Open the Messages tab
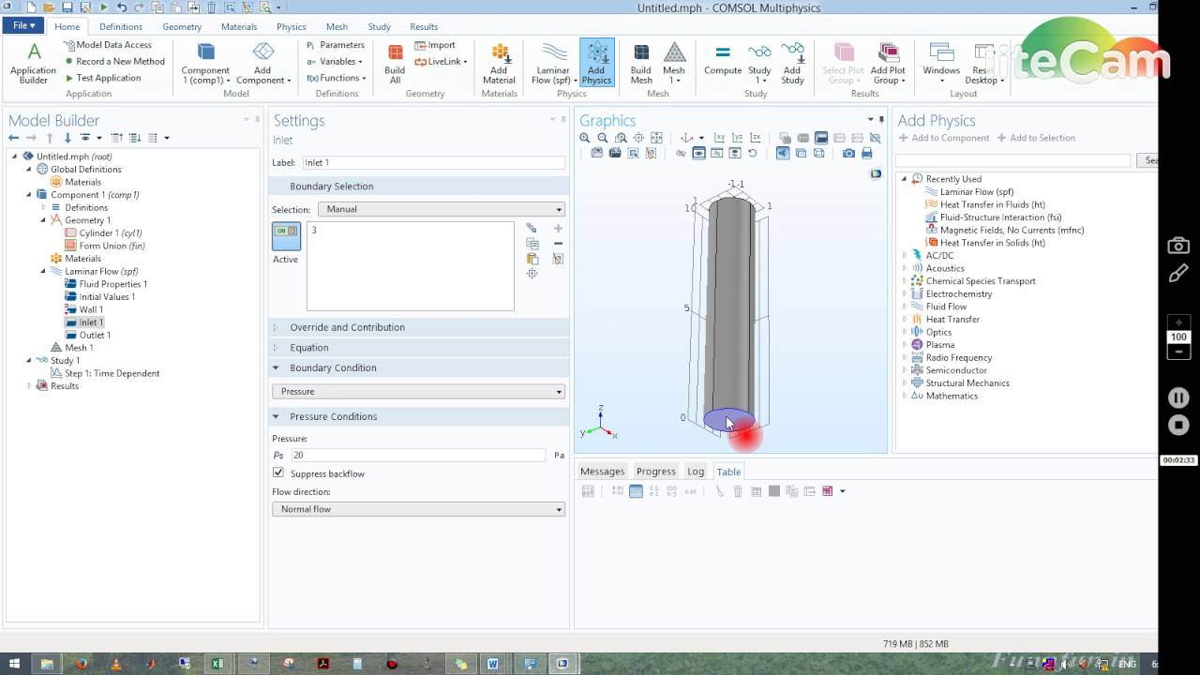Viewport: 1200px width, 675px height. [x=602, y=472]
